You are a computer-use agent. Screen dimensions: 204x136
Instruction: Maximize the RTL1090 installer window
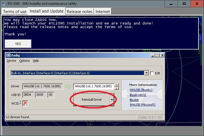click(184, 4)
